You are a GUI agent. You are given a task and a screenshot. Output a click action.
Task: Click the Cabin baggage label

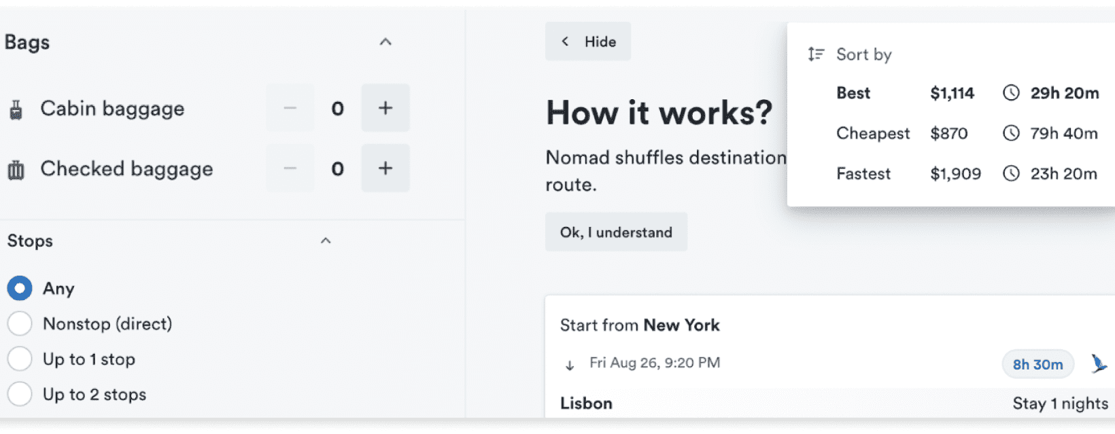pyautogui.click(x=112, y=109)
